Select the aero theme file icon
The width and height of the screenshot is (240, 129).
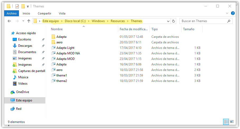pos(53,70)
